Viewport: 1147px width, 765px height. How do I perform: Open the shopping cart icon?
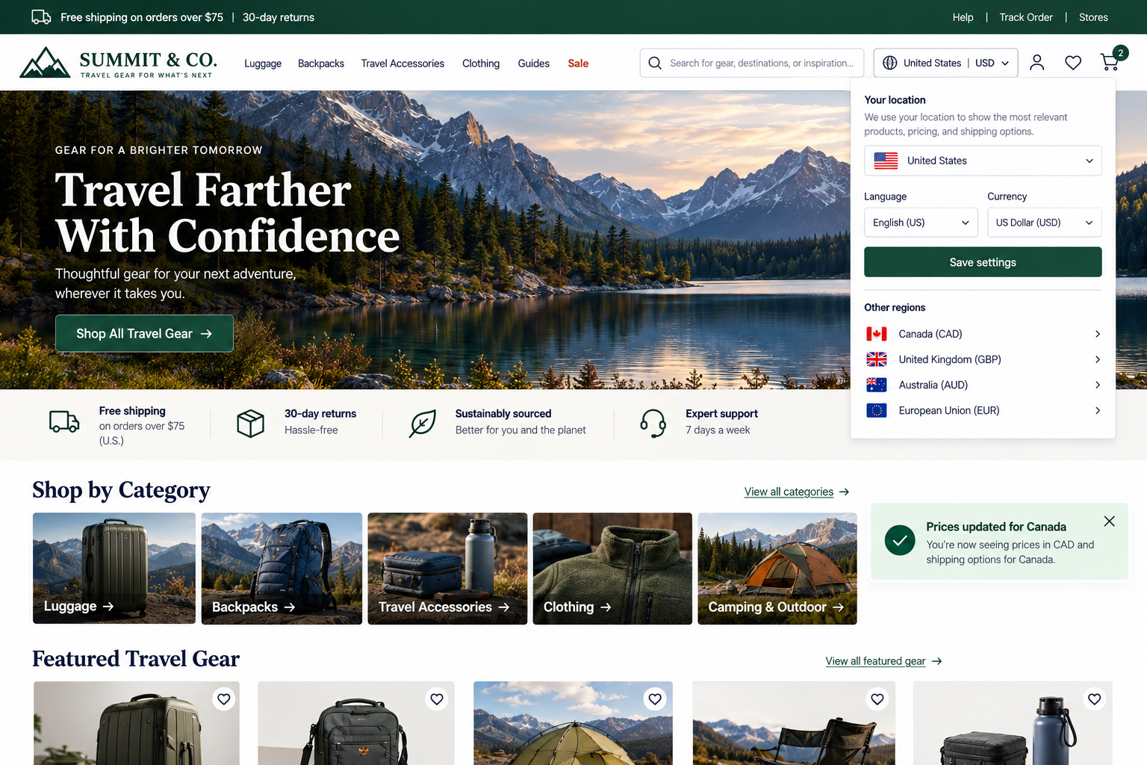[x=1110, y=63]
